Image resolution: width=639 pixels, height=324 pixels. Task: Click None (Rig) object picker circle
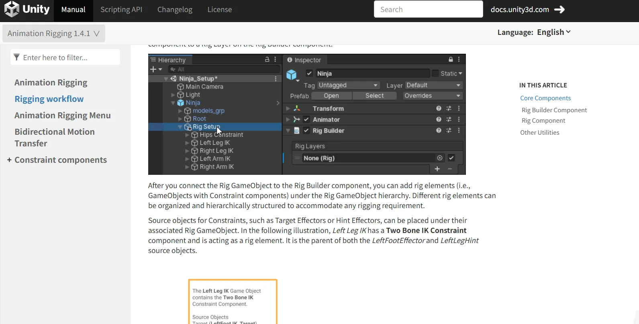pyautogui.click(x=440, y=158)
